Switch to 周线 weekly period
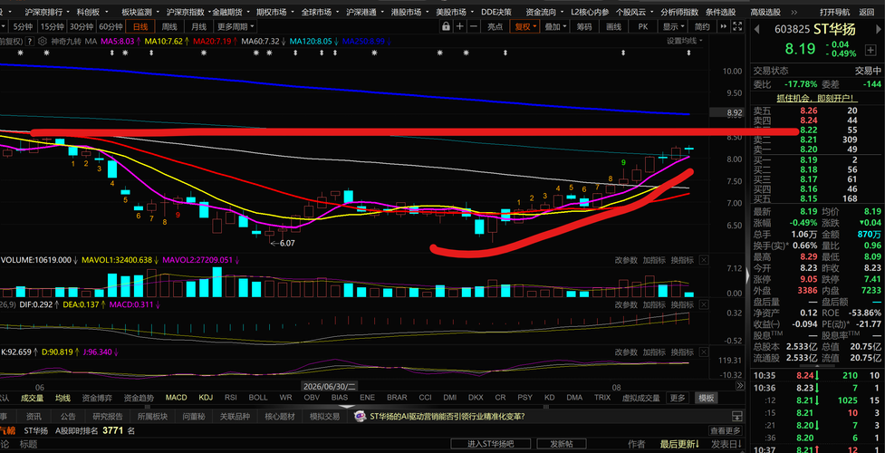The height and width of the screenshot is (453, 885). coord(169,26)
